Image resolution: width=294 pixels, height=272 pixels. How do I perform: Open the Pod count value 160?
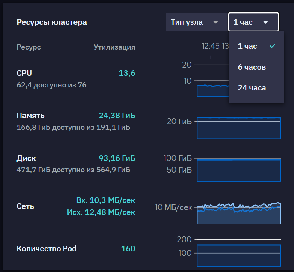pyautogui.click(x=128, y=248)
